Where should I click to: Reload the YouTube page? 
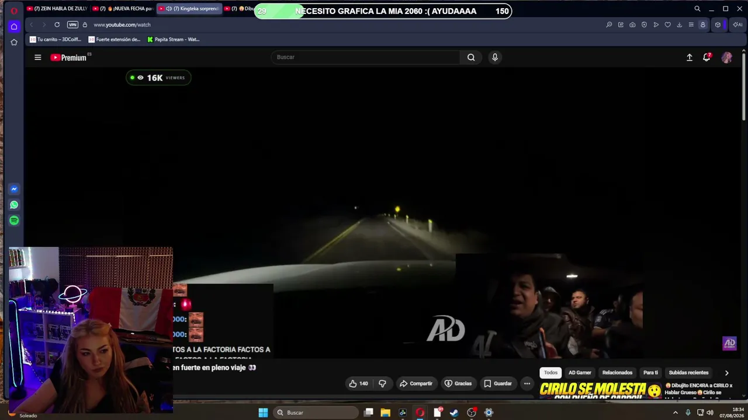coord(57,24)
